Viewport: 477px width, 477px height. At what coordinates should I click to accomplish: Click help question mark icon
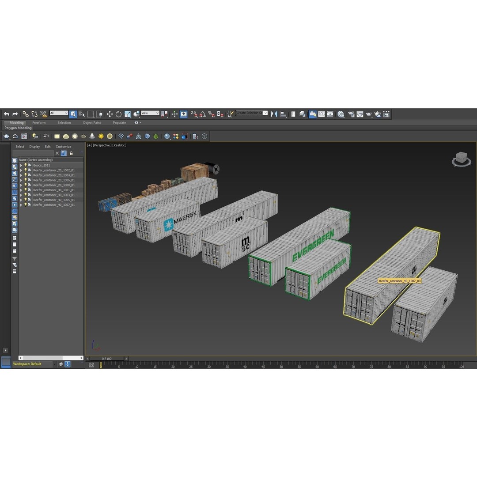tap(204, 136)
